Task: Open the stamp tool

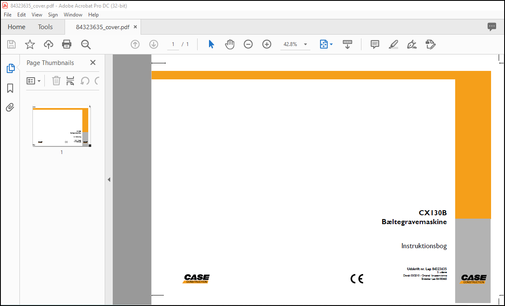Action: pyautogui.click(x=431, y=44)
